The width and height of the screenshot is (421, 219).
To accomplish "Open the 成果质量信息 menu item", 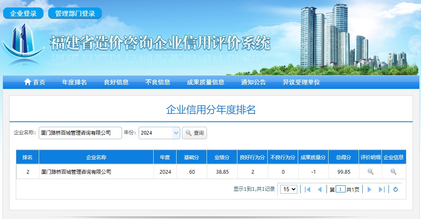I will (206, 82).
